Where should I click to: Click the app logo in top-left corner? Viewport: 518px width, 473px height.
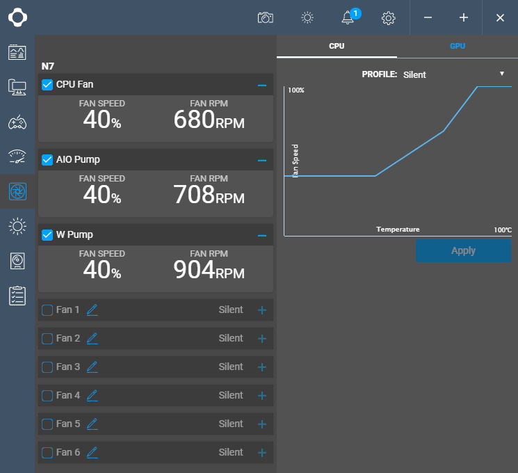click(x=17, y=17)
